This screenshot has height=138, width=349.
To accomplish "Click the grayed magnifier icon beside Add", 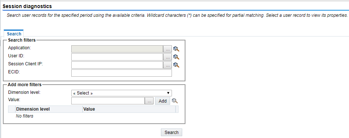I will [x=175, y=101].
